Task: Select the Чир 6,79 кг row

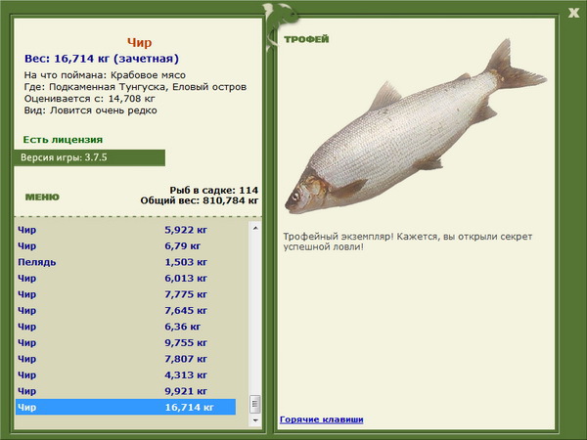Action: pyautogui.click(x=126, y=245)
